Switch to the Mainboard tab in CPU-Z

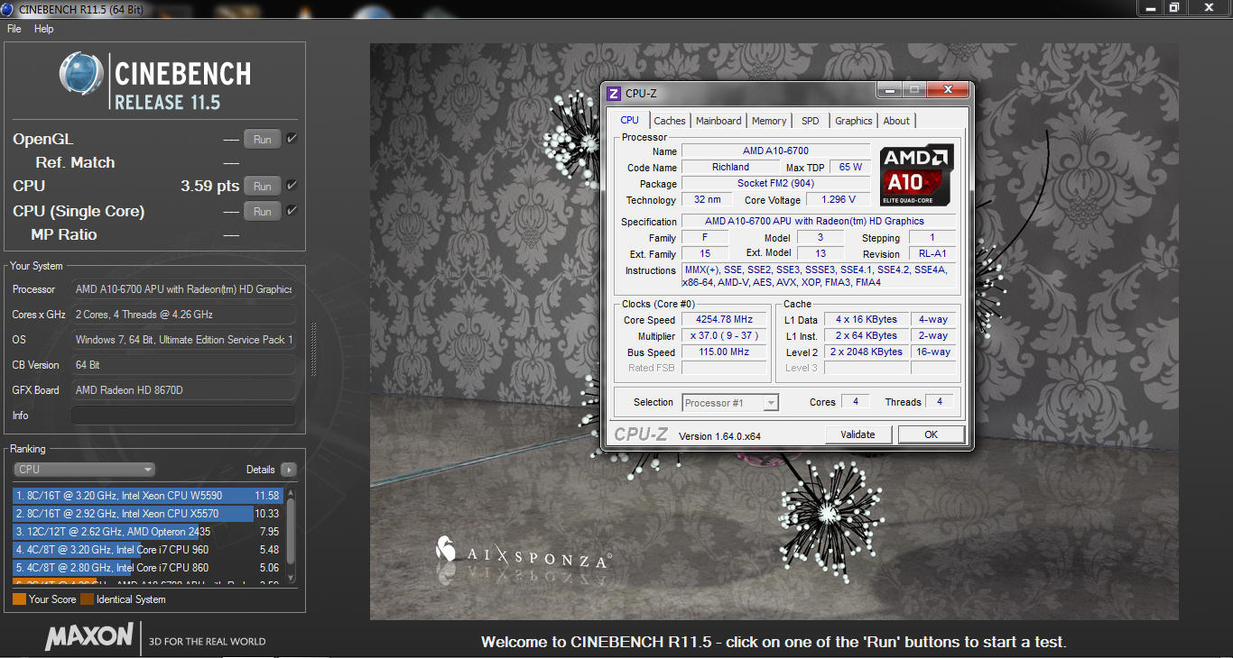coord(718,121)
